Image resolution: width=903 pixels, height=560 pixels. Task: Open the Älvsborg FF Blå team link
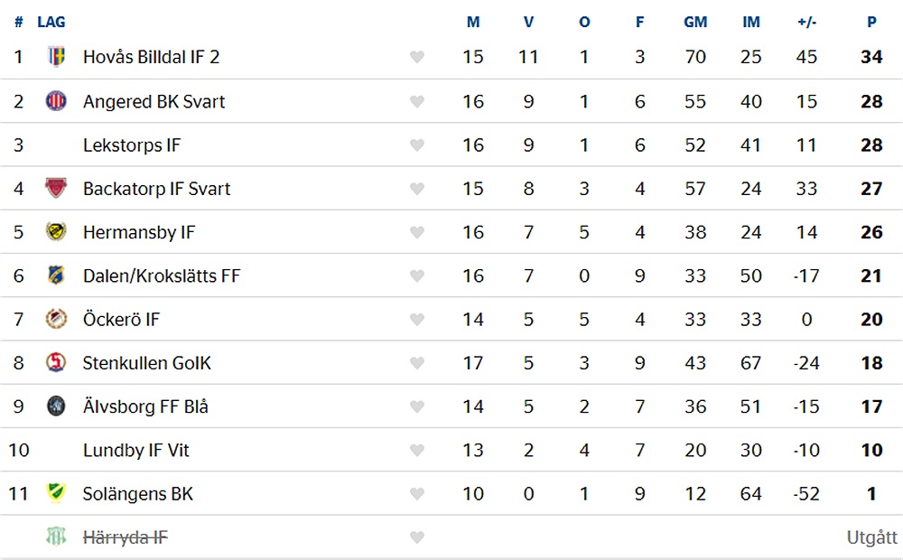[x=145, y=406]
